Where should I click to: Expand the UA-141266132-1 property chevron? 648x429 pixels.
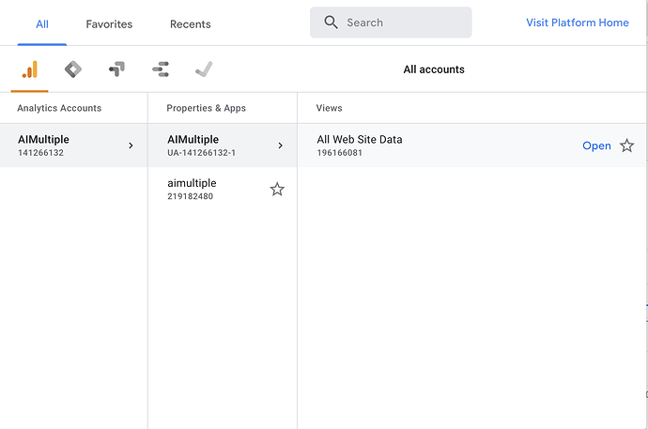click(x=280, y=146)
